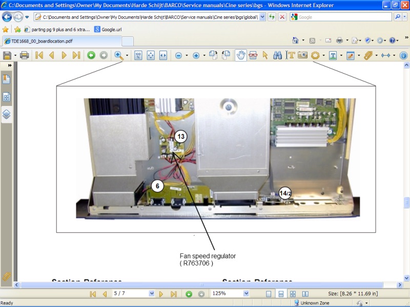Screen dimensions: 410x307
Task: Click the green previous view button in top toolbar
Action: tap(91, 55)
